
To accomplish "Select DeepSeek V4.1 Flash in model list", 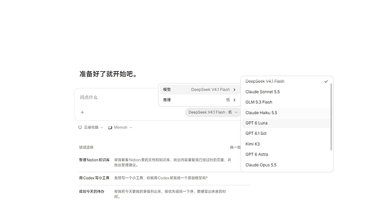I will point(286,82).
